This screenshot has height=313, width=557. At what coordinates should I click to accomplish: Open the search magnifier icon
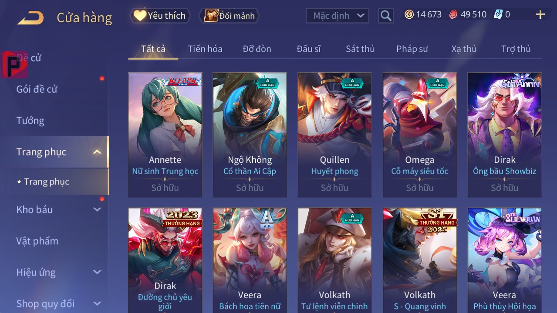(386, 16)
